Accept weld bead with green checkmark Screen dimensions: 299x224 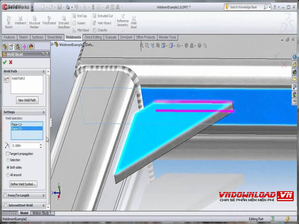tap(5, 62)
